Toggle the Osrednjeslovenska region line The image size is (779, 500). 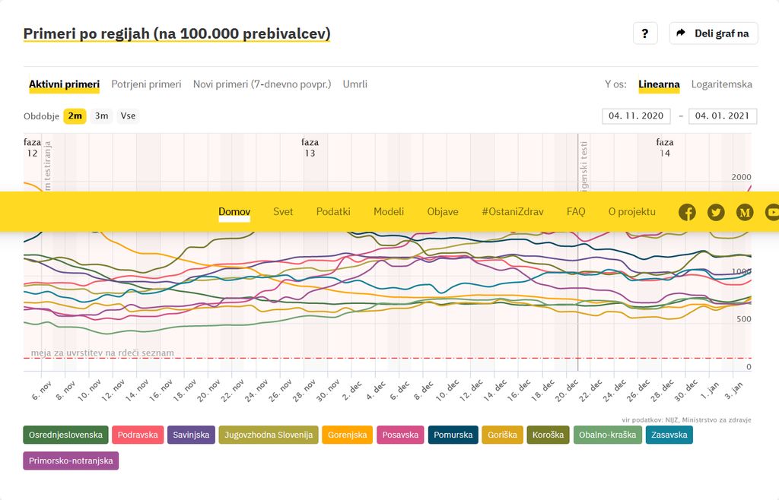pos(66,435)
